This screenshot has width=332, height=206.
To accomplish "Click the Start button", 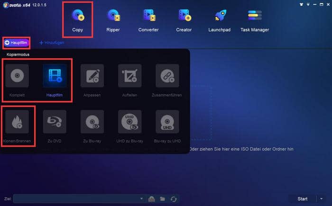I will tap(303, 199).
